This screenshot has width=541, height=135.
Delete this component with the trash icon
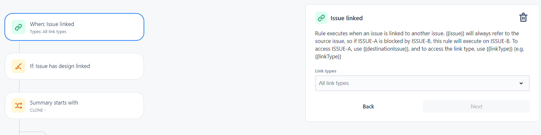pyautogui.click(x=523, y=17)
